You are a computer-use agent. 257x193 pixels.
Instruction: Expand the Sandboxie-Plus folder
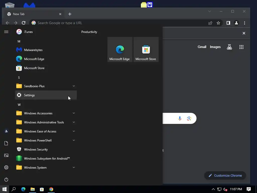click(x=46, y=86)
